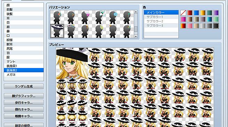Click the 倒れキャラ... button
The image size is (228, 127).
(24, 109)
